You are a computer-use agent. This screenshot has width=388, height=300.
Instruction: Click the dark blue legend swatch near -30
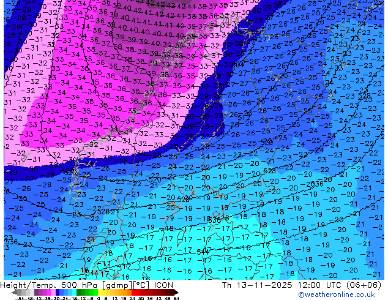click(58, 293)
